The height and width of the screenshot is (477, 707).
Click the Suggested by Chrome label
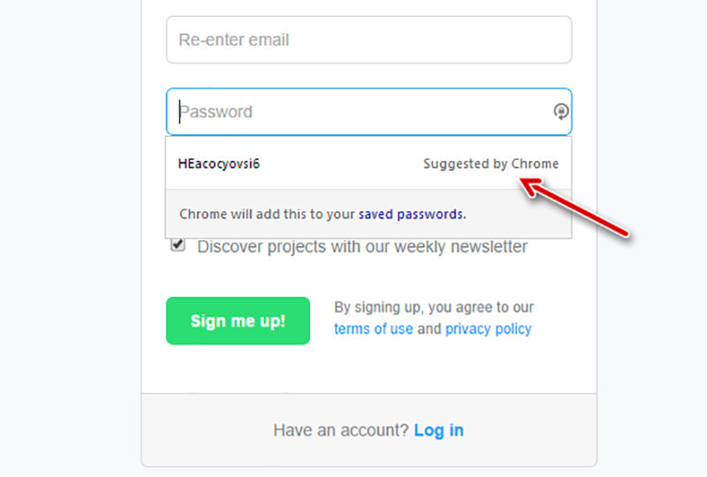(x=491, y=163)
